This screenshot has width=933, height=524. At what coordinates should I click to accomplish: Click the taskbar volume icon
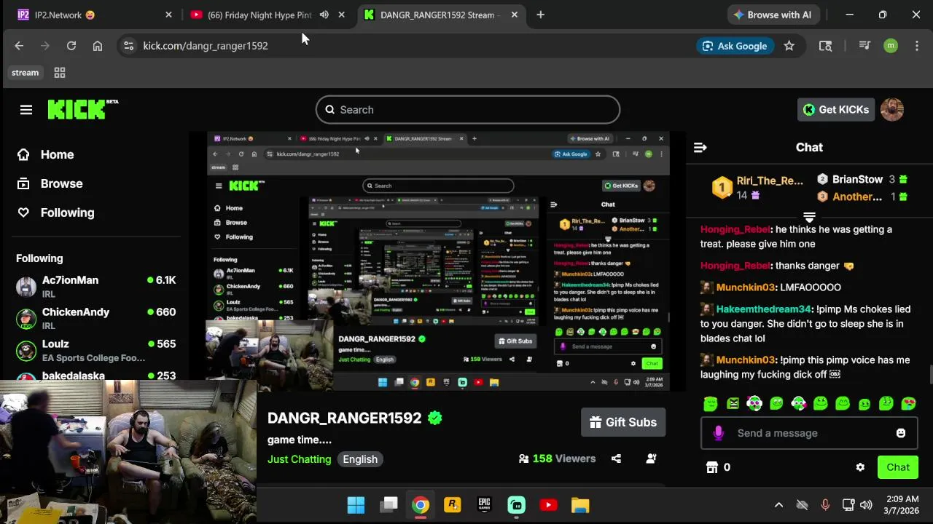(x=866, y=505)
